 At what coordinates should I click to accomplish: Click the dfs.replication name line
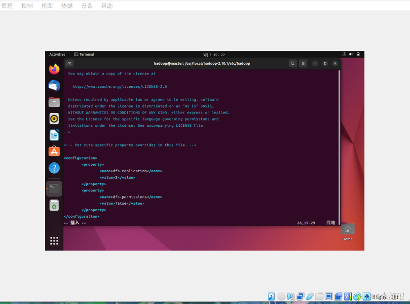pos(131,171)
